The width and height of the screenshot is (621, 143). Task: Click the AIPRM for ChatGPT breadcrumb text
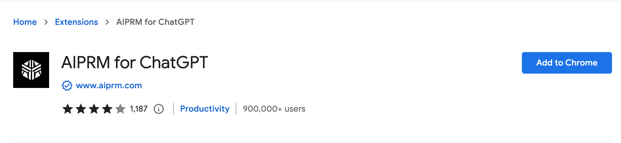[155, 22]
